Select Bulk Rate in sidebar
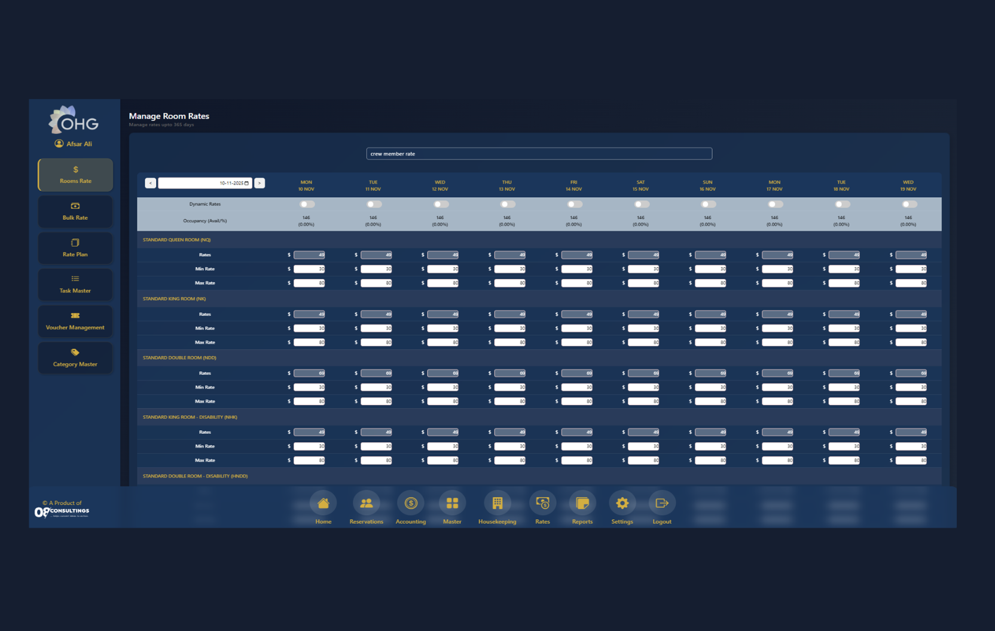The width and height of the screenshot is (995, 631). 75,212
